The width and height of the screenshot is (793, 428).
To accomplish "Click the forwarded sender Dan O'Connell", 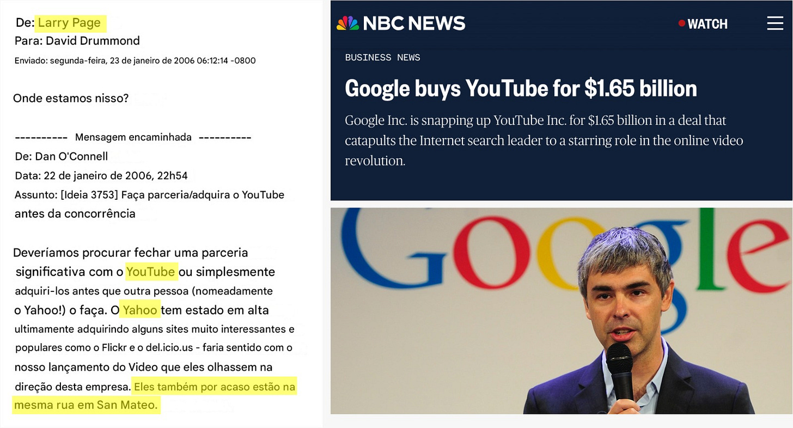I will [71, 156].
